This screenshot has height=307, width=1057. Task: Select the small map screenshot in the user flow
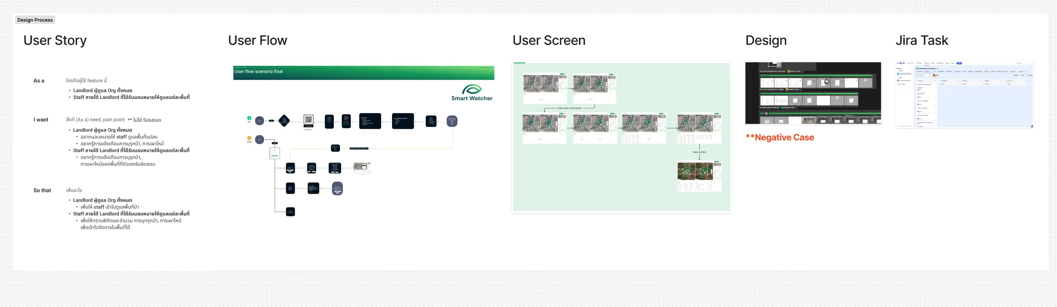[x=362, y=168]
